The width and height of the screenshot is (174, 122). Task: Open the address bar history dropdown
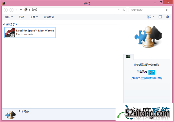pyautogui.click(x=119, y=10)
